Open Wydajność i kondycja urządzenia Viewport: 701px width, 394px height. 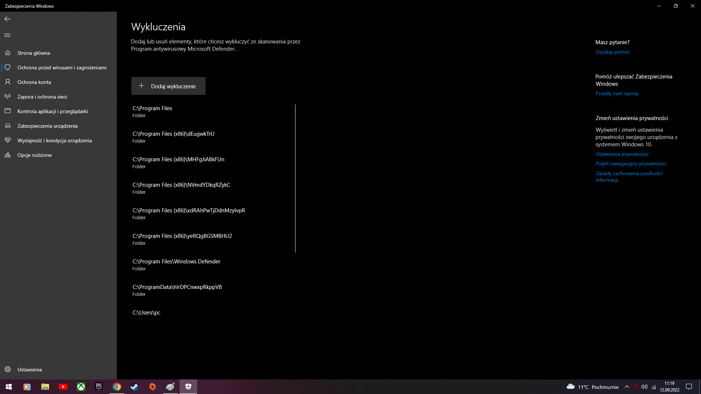(58, 140)
